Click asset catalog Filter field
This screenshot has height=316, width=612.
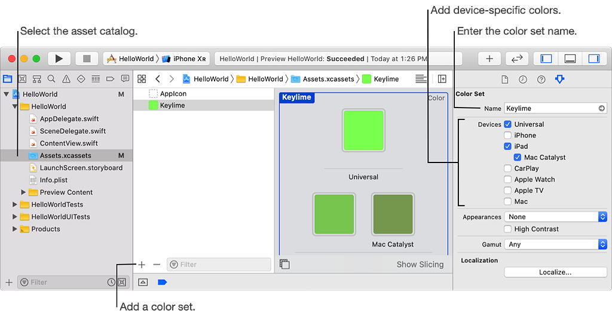point(219,265)
